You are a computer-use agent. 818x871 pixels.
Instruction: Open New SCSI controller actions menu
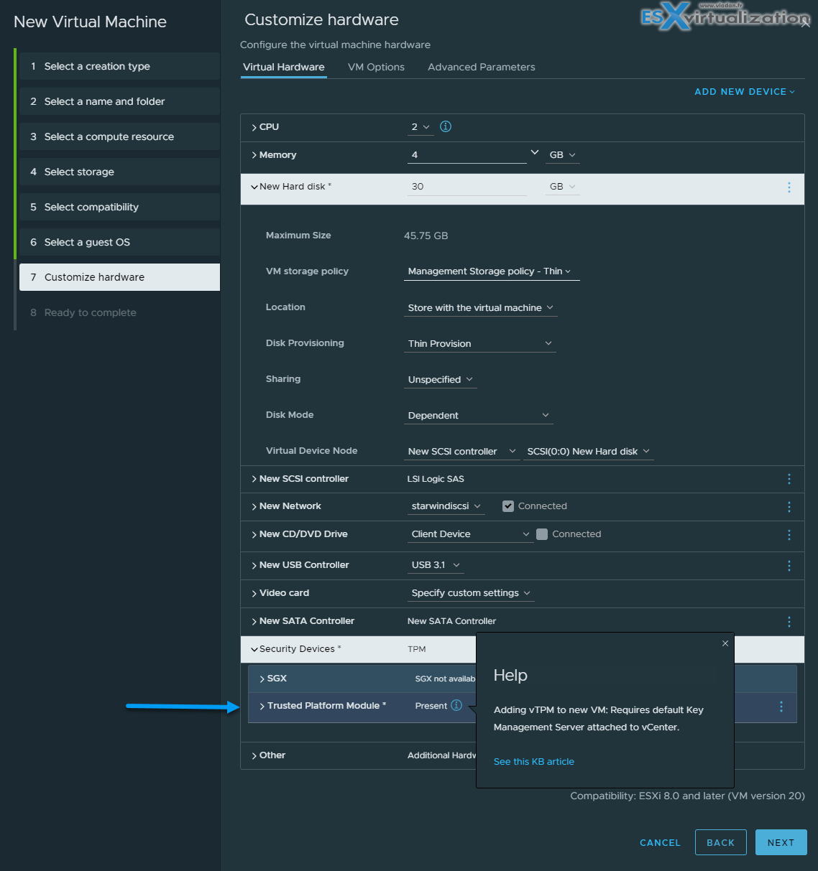pyautogui.click(x=789, y=479)
